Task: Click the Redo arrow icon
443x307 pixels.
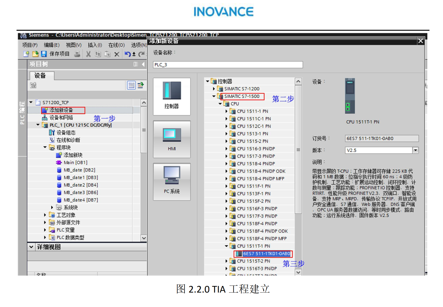Action: [x=141, y=54]
